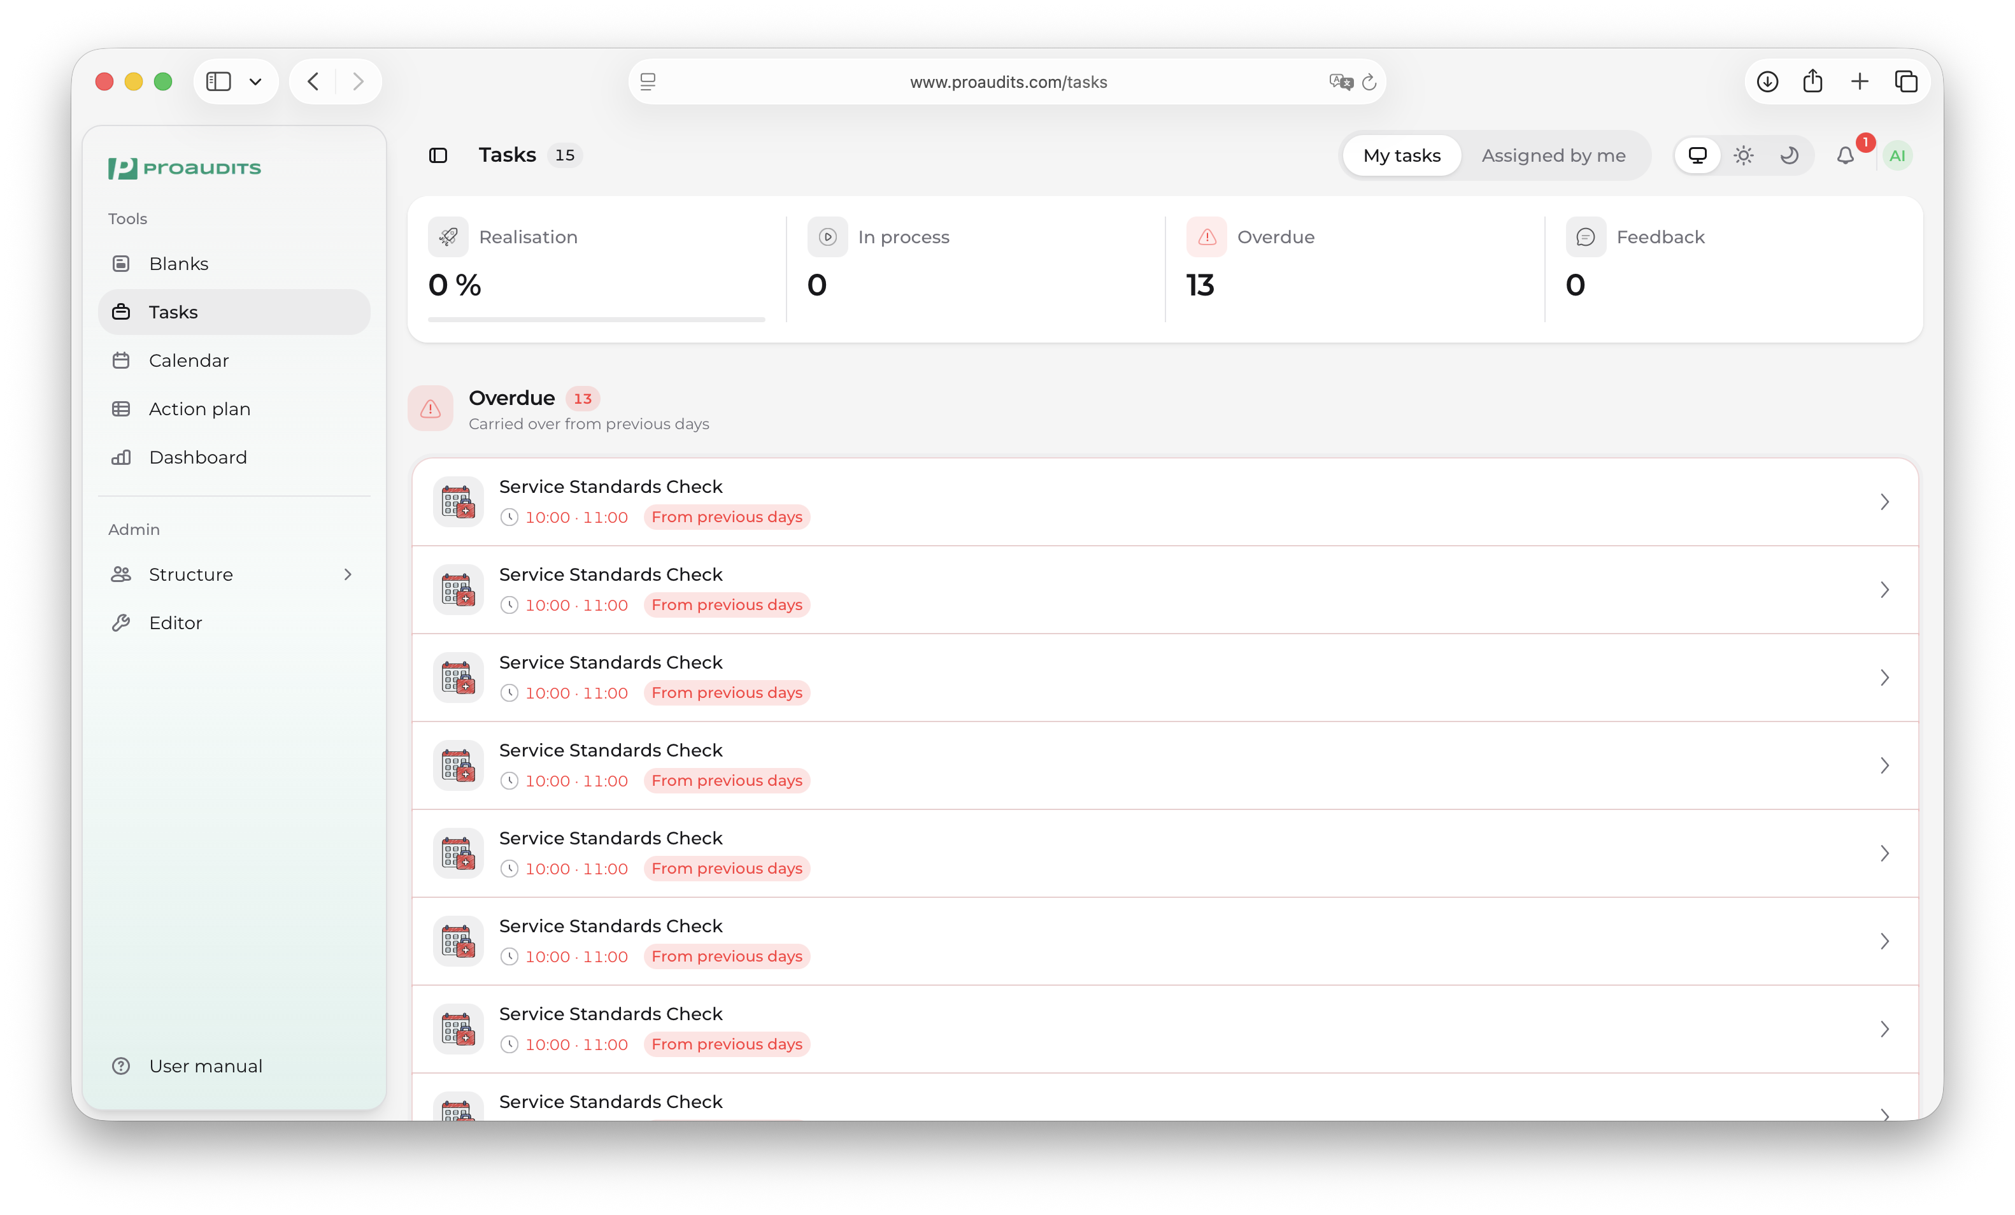Toggle the browser sidebar button
The height and width of the screenshot is (1215, 2015).
(x=218, y=81)
